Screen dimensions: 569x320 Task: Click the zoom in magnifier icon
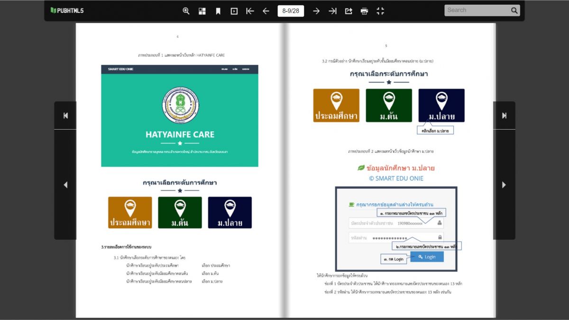click(x=186, y=11)
